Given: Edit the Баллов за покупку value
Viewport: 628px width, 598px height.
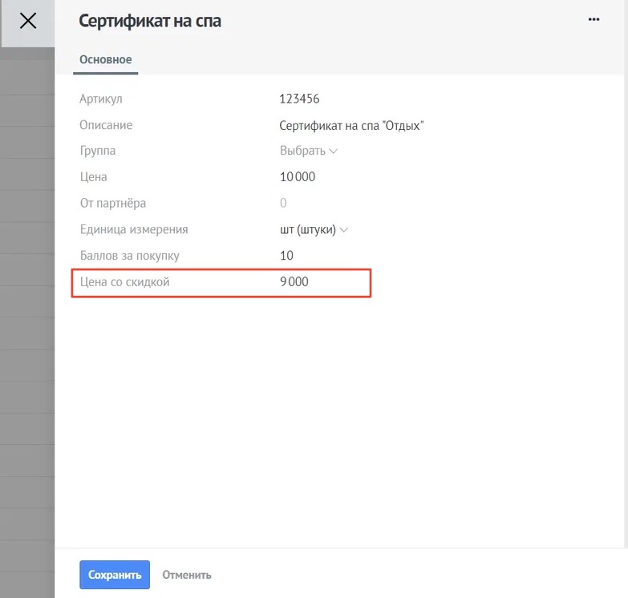Looking at the screenshot, I should (286, 256).
